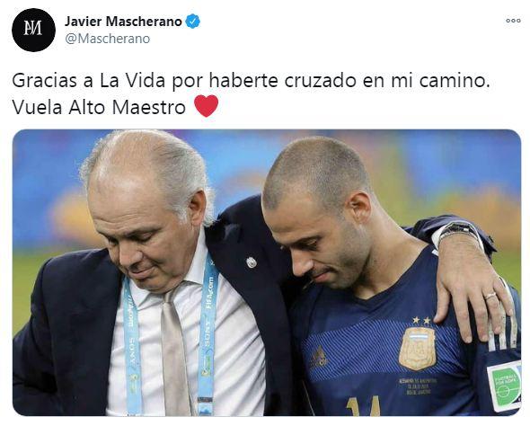
Task: Click the two stars above the crest
Action: pos(420,320)
